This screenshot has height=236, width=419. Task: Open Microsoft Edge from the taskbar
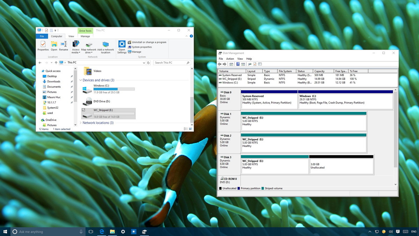click(x=102, y=231)
